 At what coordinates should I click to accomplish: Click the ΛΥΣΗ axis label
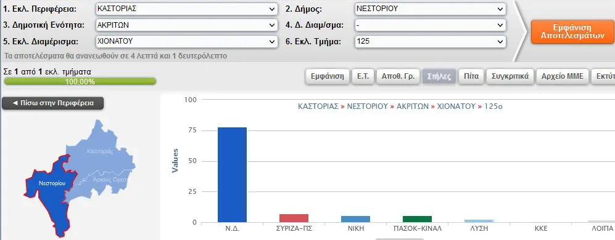(479, 228)
